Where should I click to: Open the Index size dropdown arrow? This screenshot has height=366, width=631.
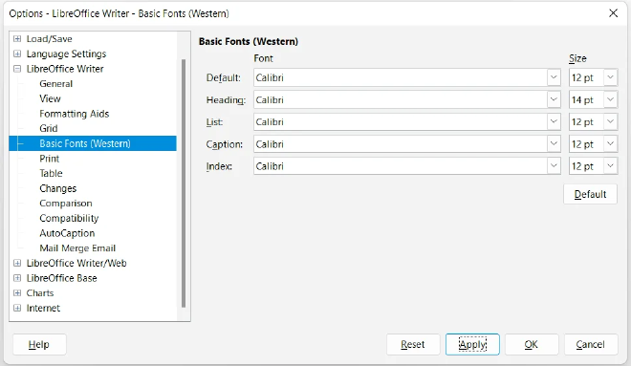611,165
